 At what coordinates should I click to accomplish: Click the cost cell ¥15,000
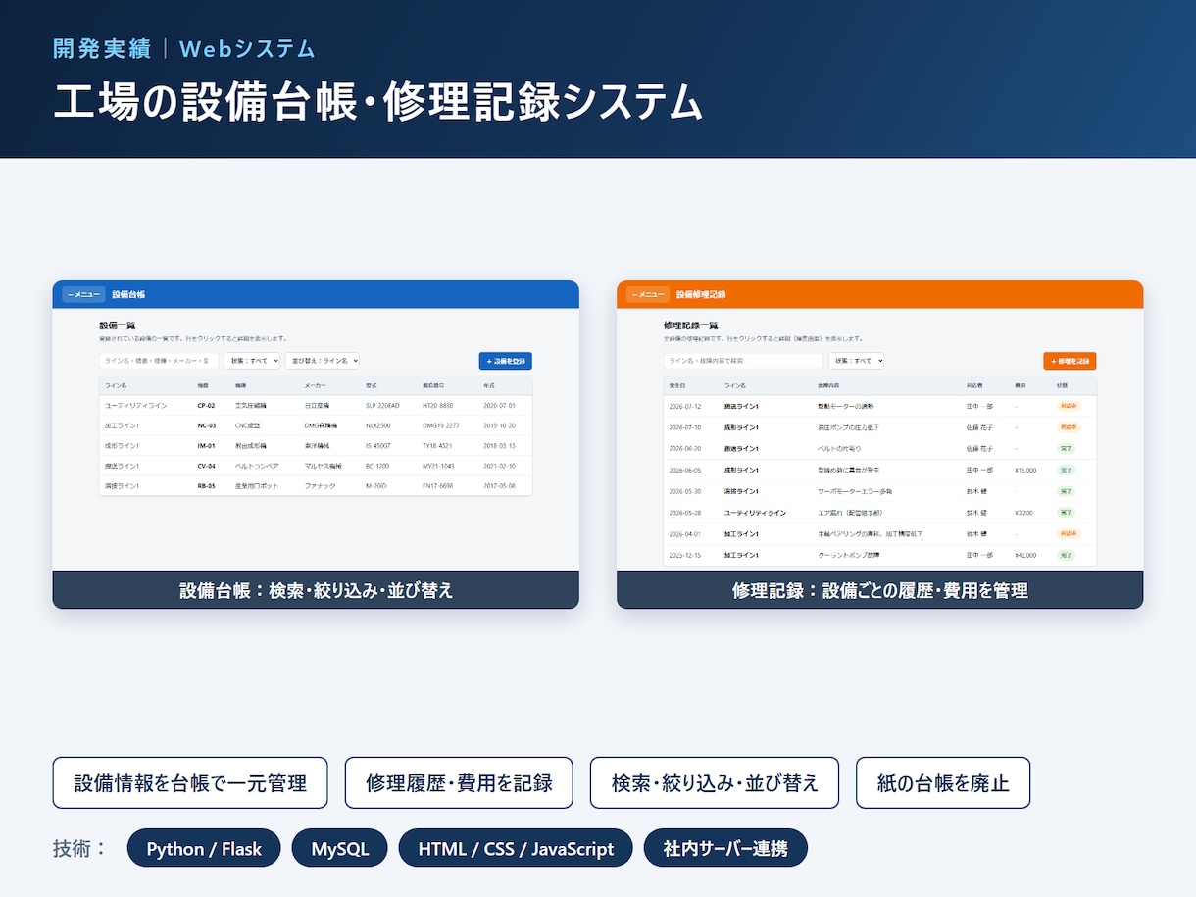(x=1025, y=470)
